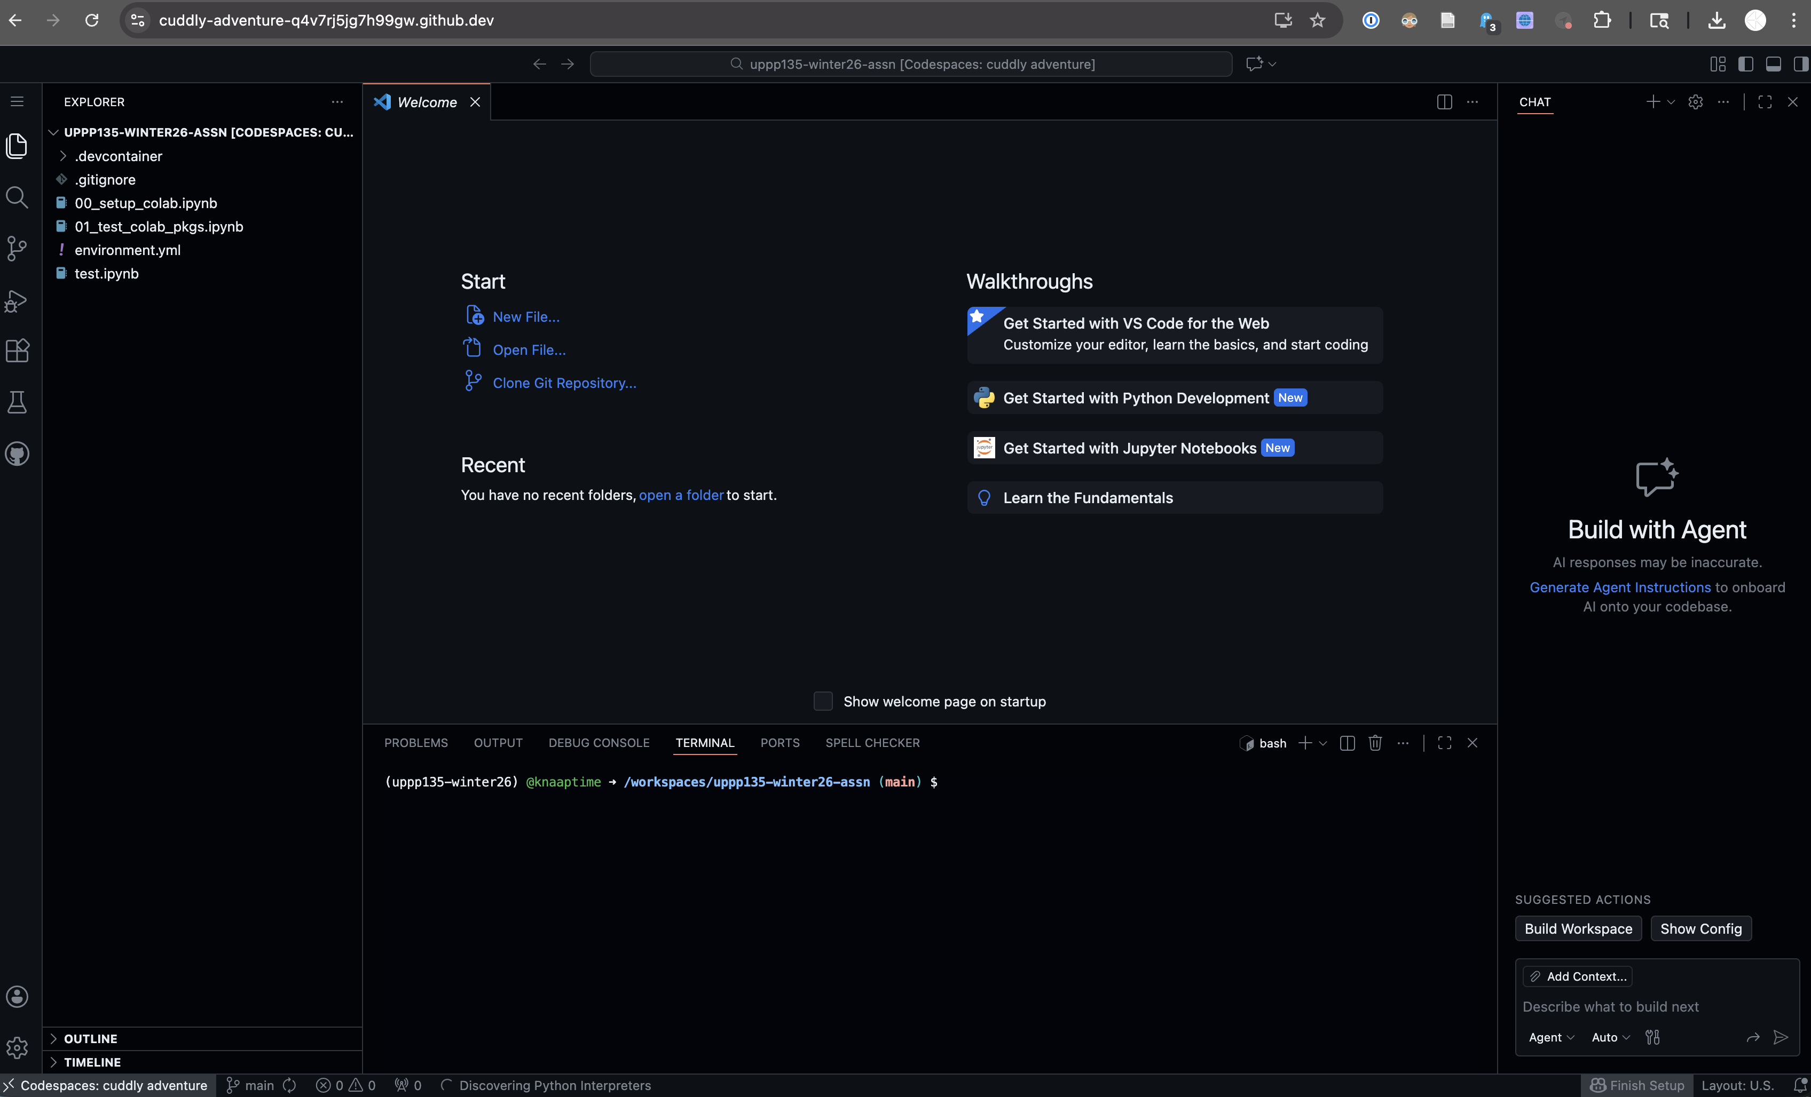Click the chat input field
Screen dimensions: 1811x1097
[1657, 1007]
